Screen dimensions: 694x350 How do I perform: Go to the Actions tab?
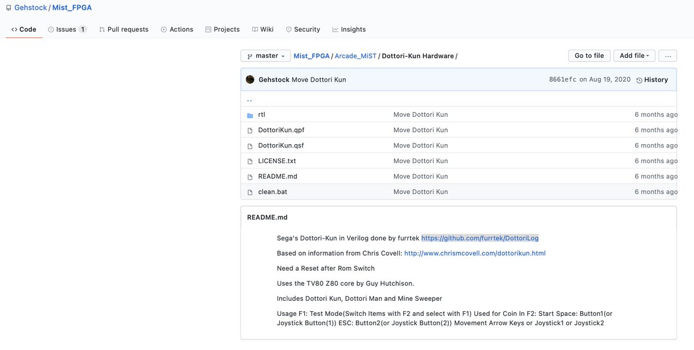177,30
